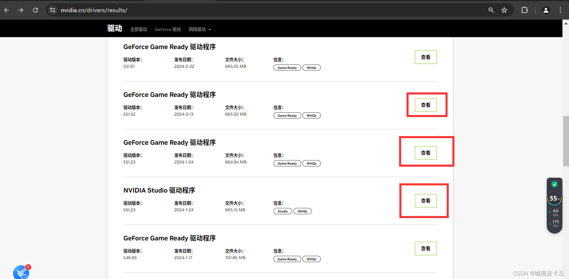Open browser extensions puzzle icon
This screenshot has height=279, width=569.
pyautogui.click(x=524, y=10)
